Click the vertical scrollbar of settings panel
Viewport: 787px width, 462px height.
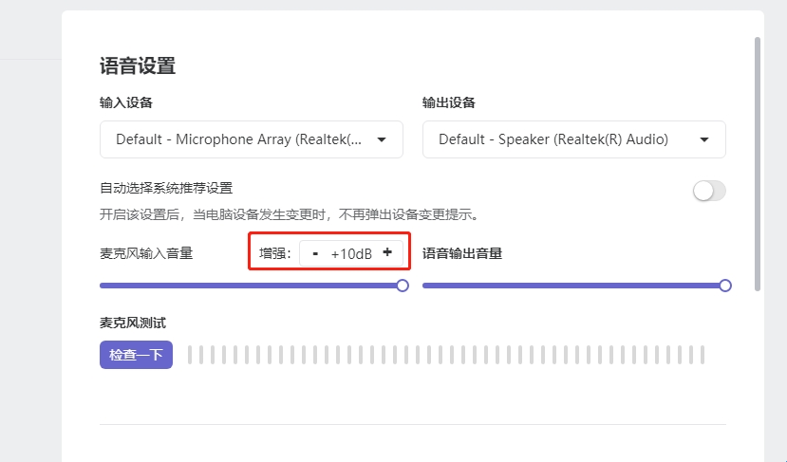758,163
